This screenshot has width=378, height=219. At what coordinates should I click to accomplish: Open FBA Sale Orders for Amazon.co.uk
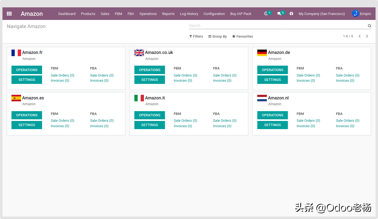pos(225,75)
